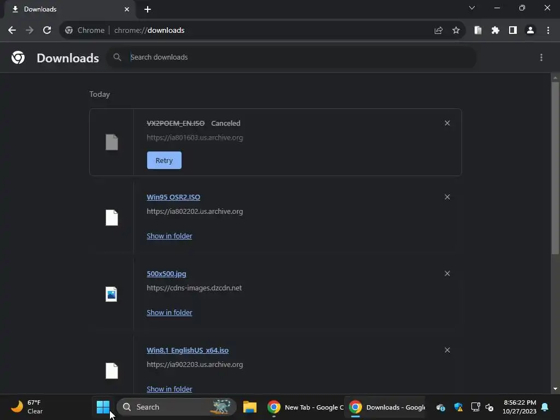This screenshot has width=560, height=420.
Task: Open Windows Security tray icon
Action: (458, 407)
